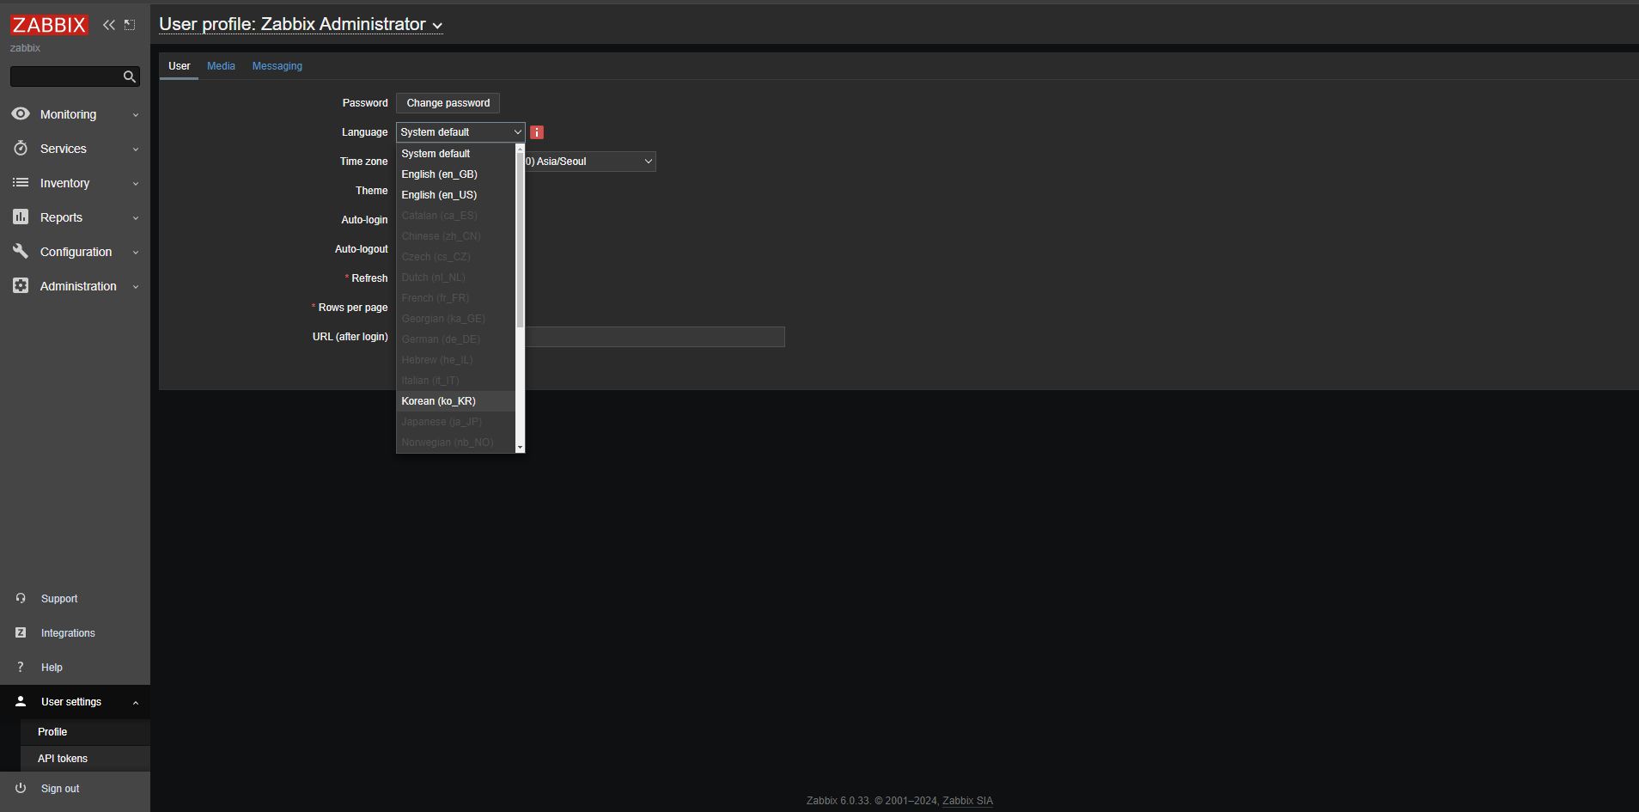Click the red language warning info icon

[x=537, y=132]
